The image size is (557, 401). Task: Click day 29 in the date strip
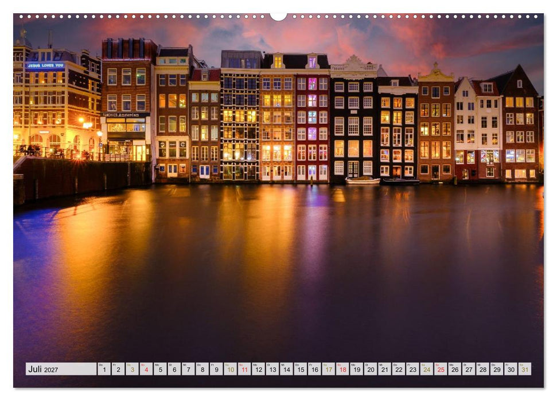[x=497, y=369]
